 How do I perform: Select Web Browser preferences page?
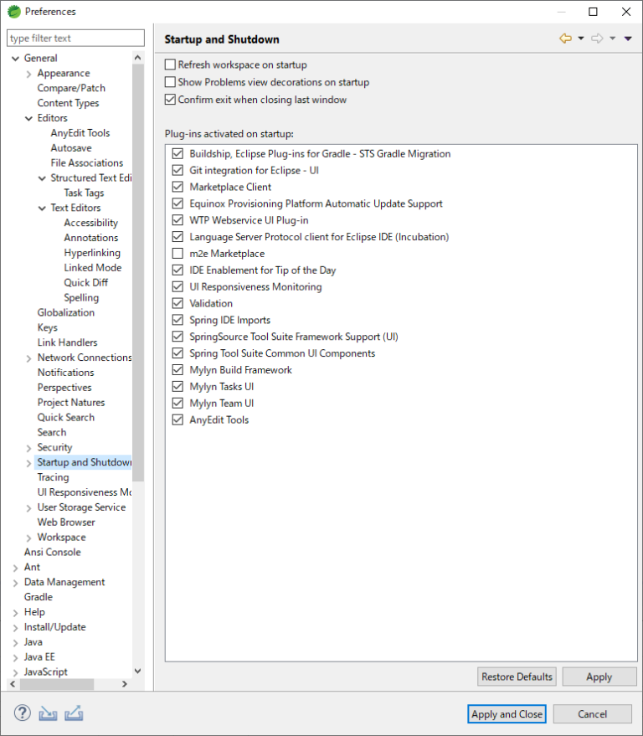pyautogui.click(x=66, y=522)
